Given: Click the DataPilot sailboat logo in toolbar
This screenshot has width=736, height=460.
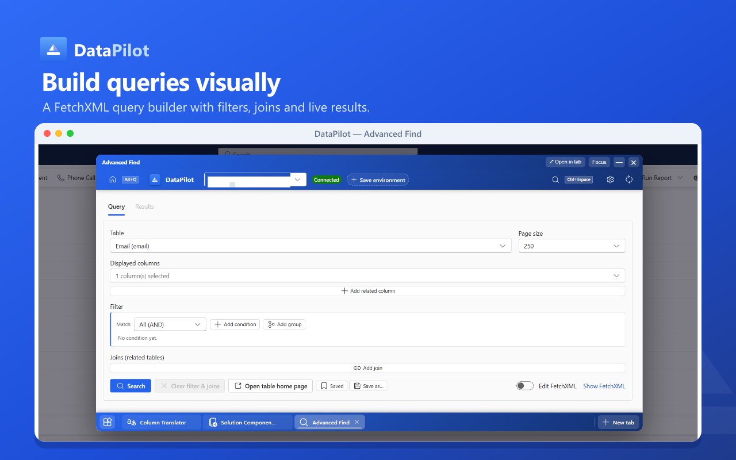Looking at the screenshot, I should [x=155, y=179].
